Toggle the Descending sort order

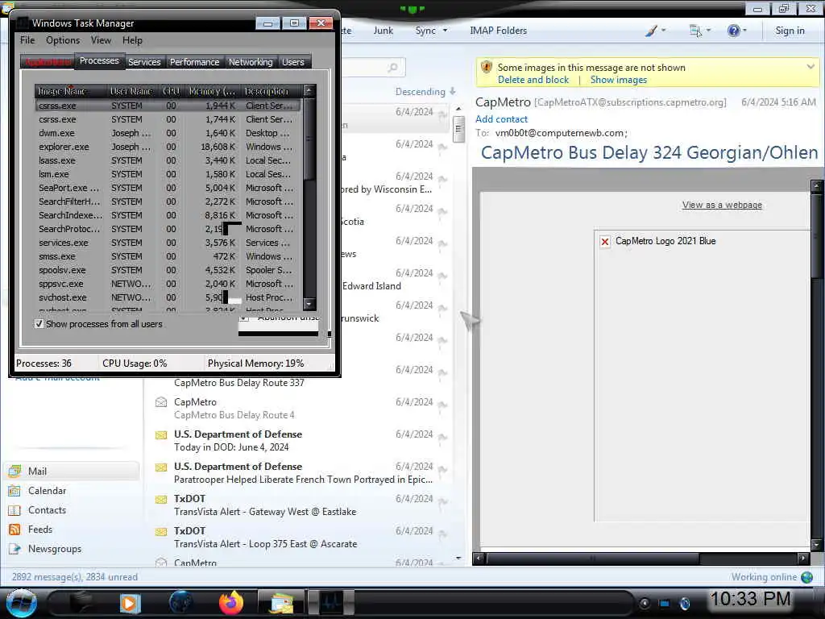[425, 92]
